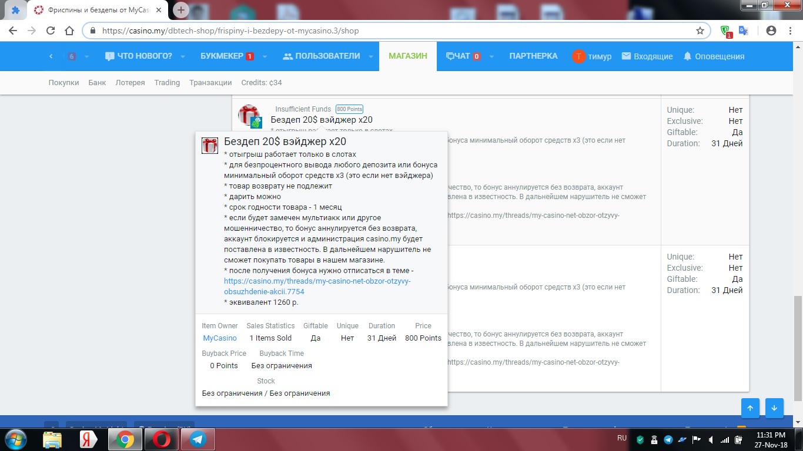Close the Фриспины и бездепы tab
The height and width of the screenshot is (451, 803).
pos(159,10)
